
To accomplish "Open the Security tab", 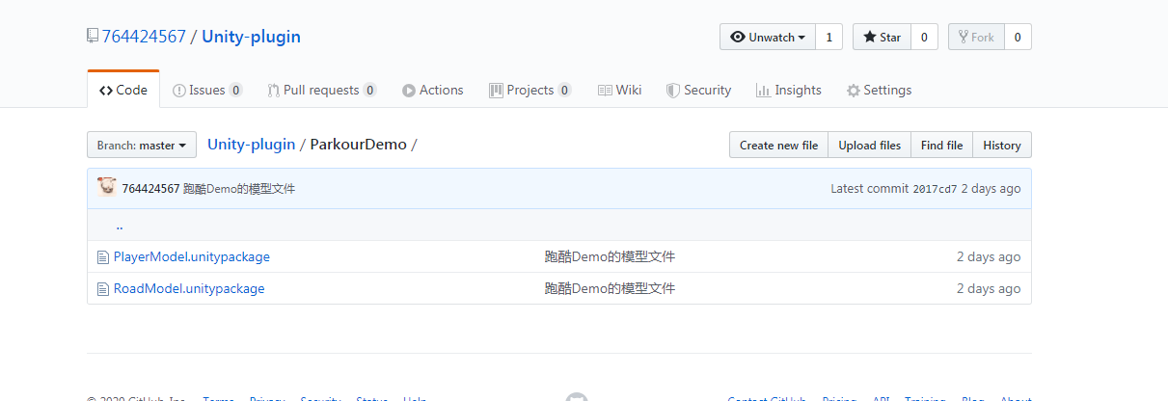I will coord(699,90).
